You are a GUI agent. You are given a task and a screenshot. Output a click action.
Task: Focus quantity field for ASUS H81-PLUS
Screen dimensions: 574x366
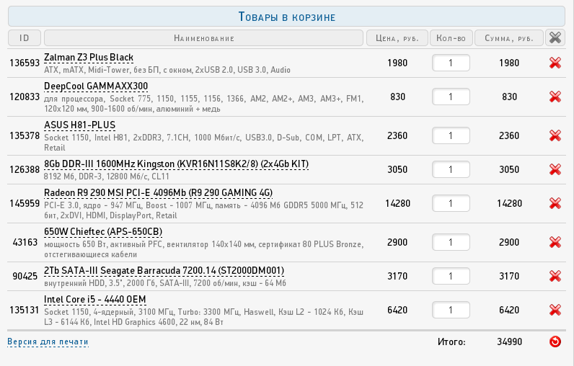451,135
